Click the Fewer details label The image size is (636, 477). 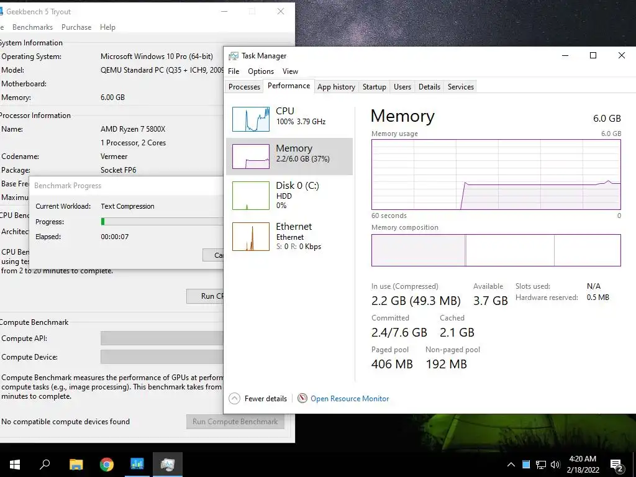click(x=266, y=399)
